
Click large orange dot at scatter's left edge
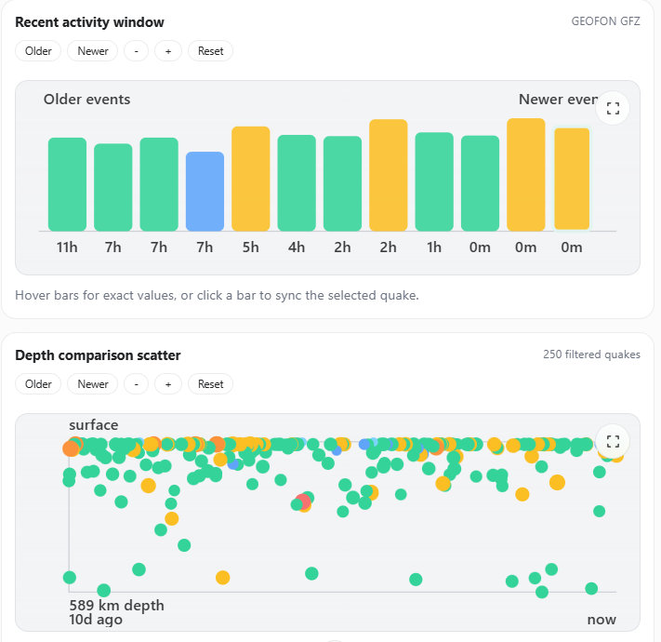[71, 448]
